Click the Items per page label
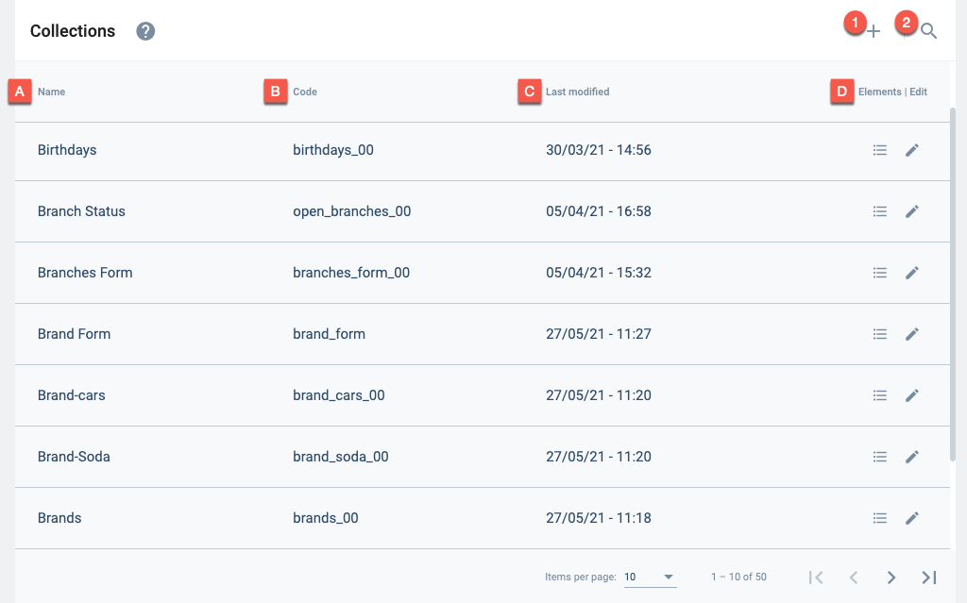The image size is (967, 603). coord(581,578)
